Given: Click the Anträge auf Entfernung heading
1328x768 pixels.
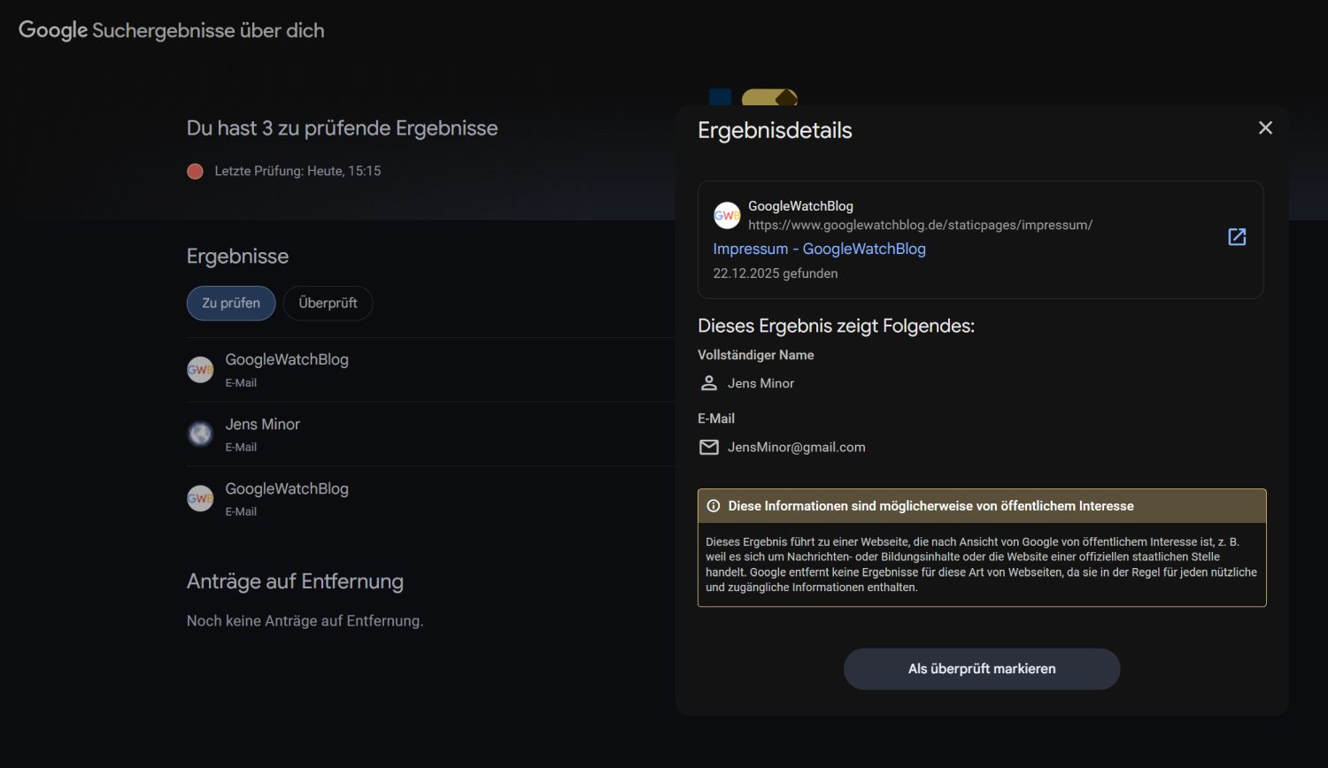Looking at the screenshot, I should click(295, 581).
